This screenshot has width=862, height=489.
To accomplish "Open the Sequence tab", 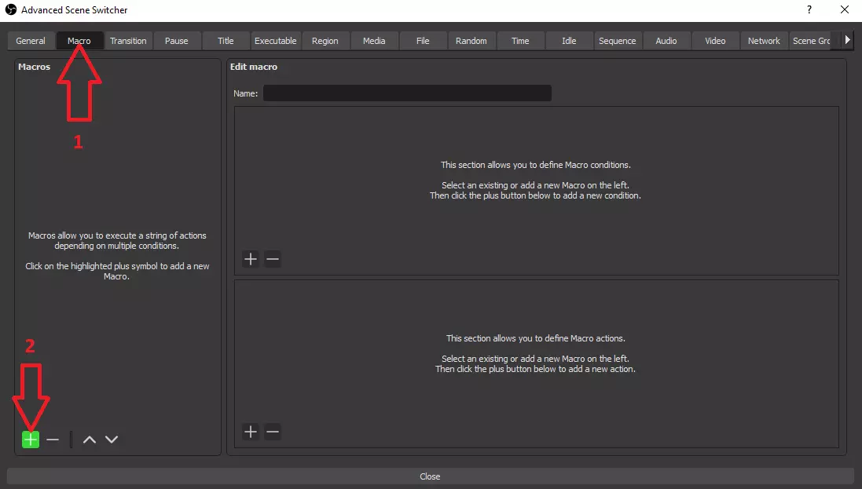I will tap(618, 41).
